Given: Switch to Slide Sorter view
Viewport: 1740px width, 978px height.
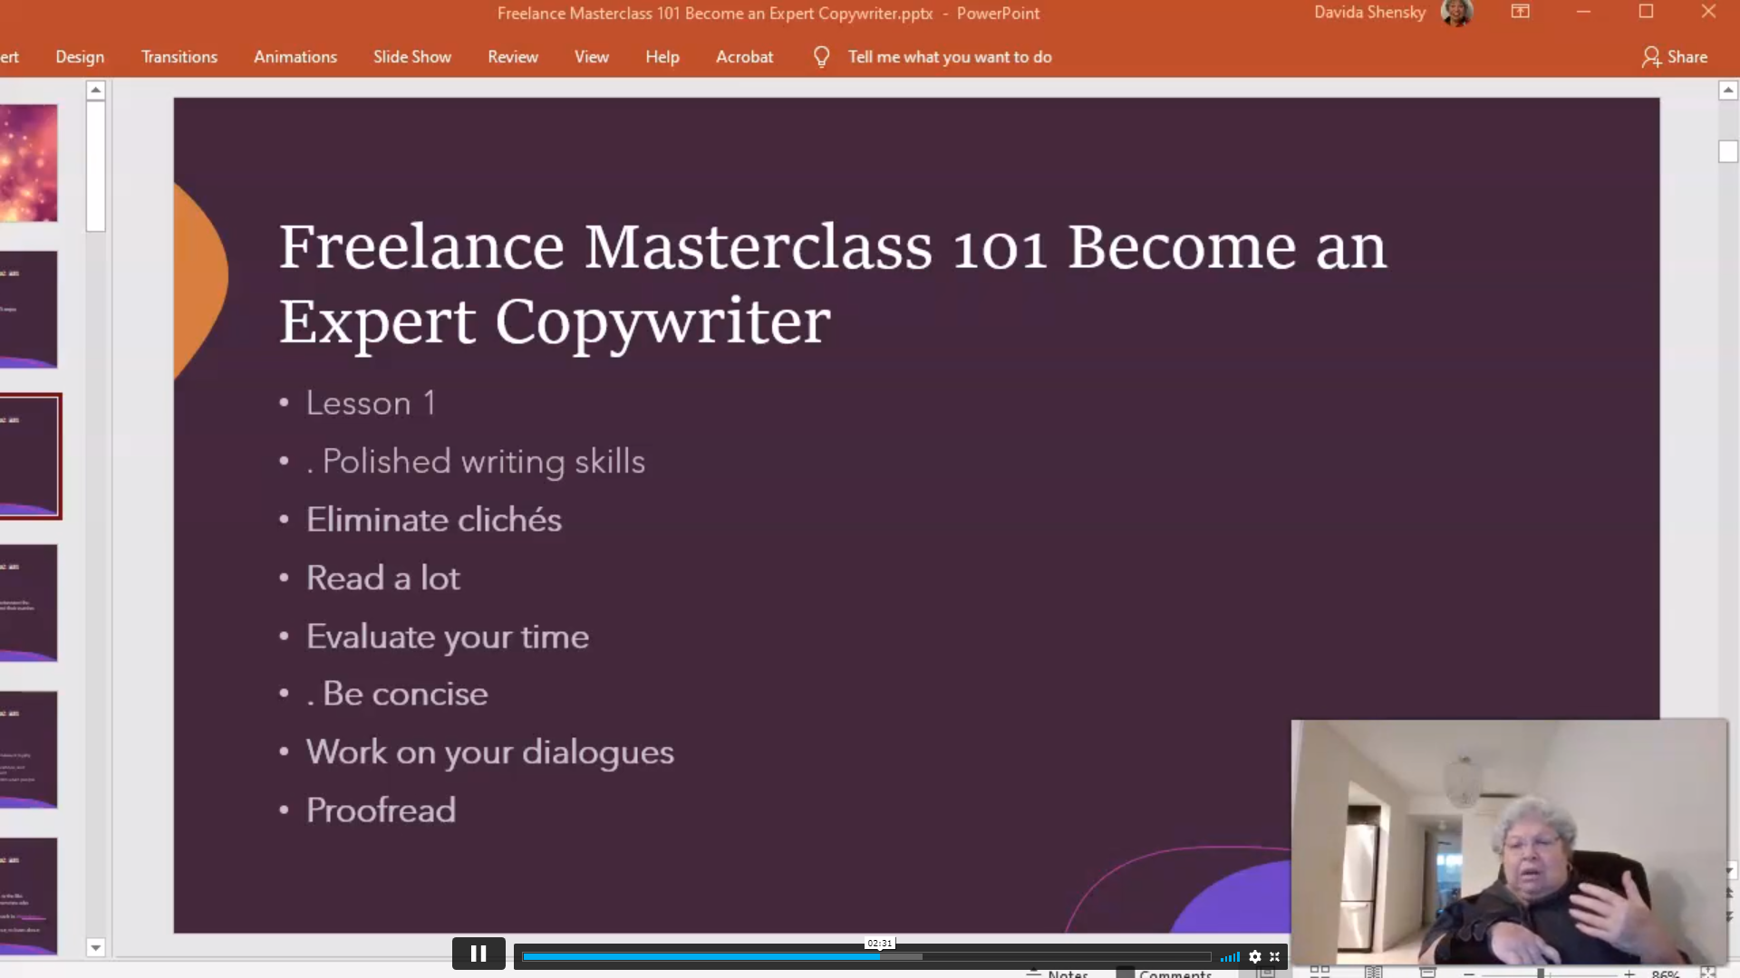Looking at the screenshot, I should point(1319,972).
